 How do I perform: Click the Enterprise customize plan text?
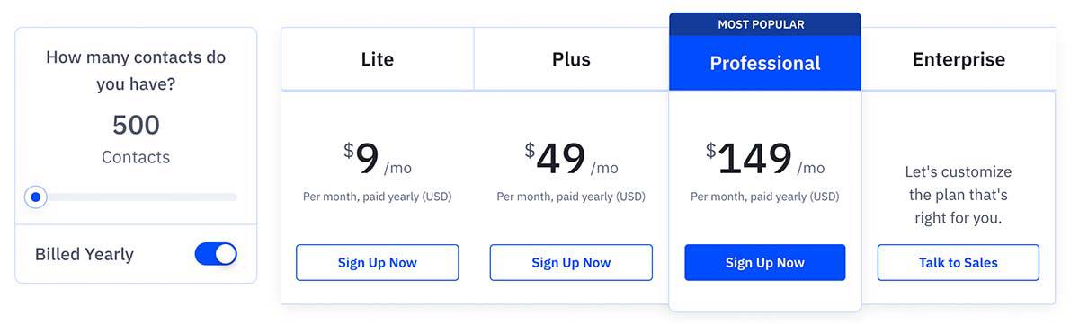(x=959, y=194)
